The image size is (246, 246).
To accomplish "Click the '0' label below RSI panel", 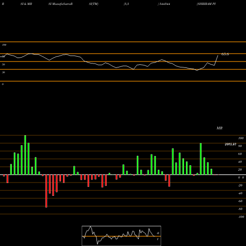I will pos(2,84).
